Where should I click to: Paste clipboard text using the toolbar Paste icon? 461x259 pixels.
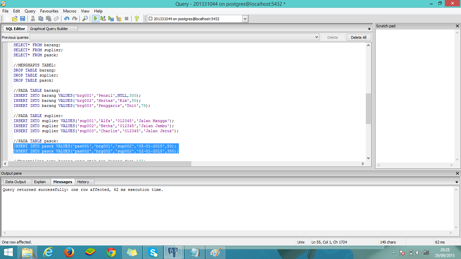[x=49, y=19]
